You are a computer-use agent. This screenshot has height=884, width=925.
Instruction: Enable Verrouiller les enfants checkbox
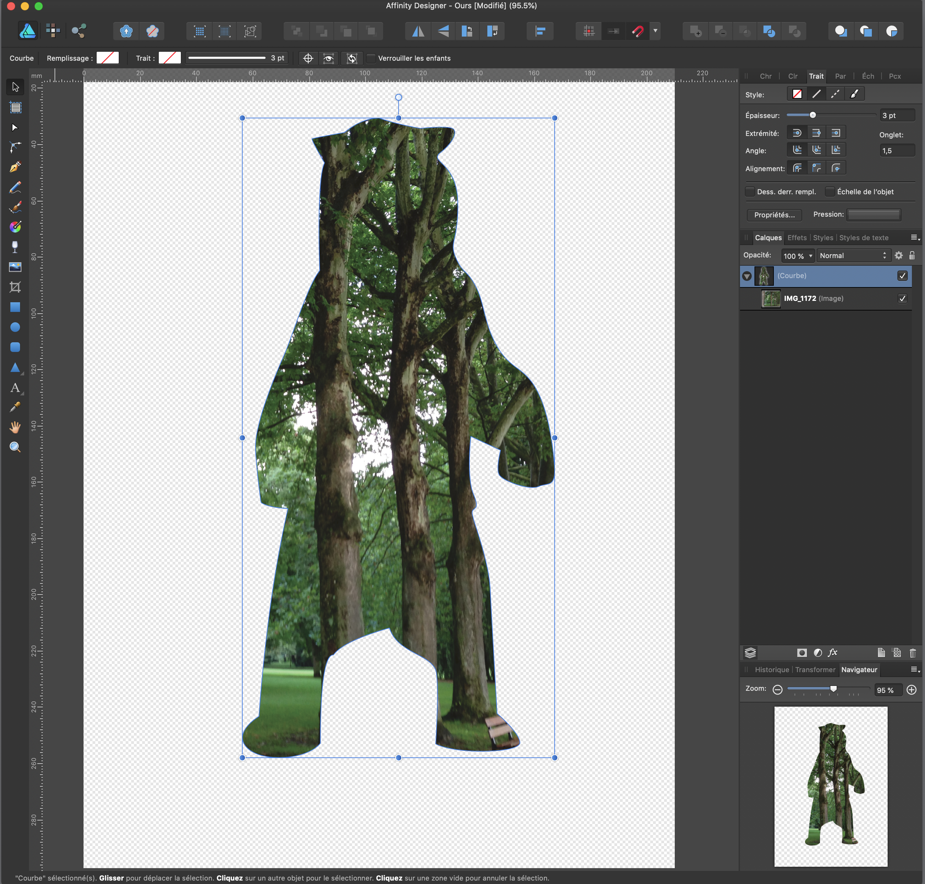pos(371,58)
